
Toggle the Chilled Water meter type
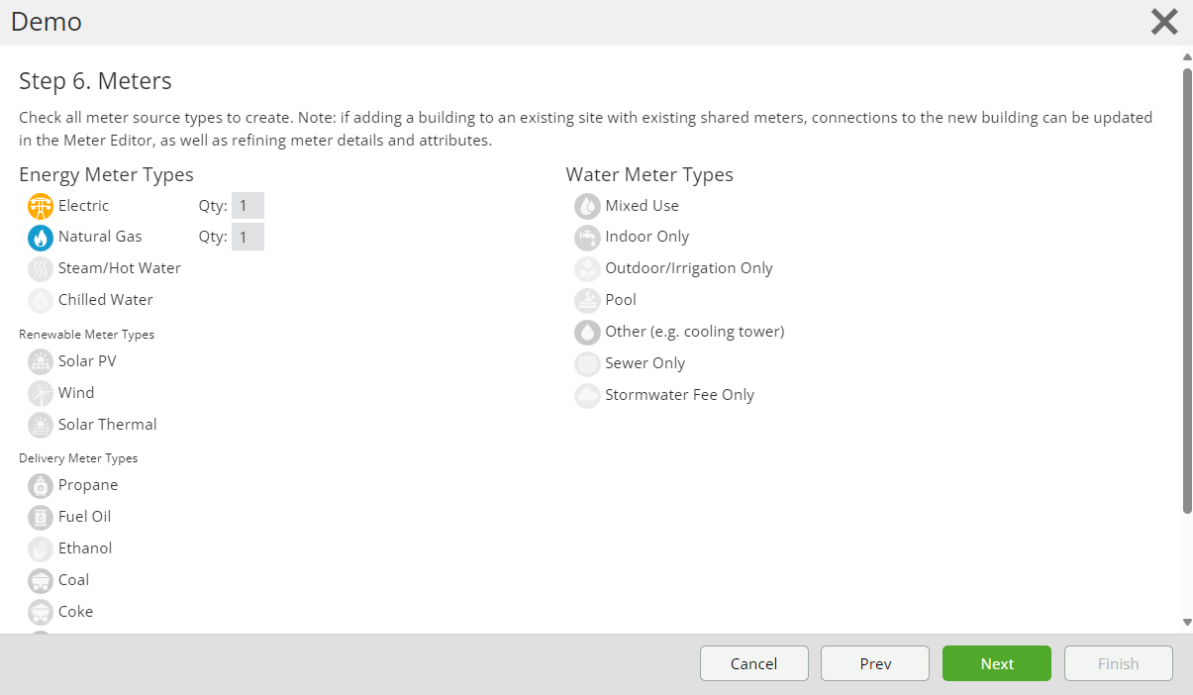point(41,301)
